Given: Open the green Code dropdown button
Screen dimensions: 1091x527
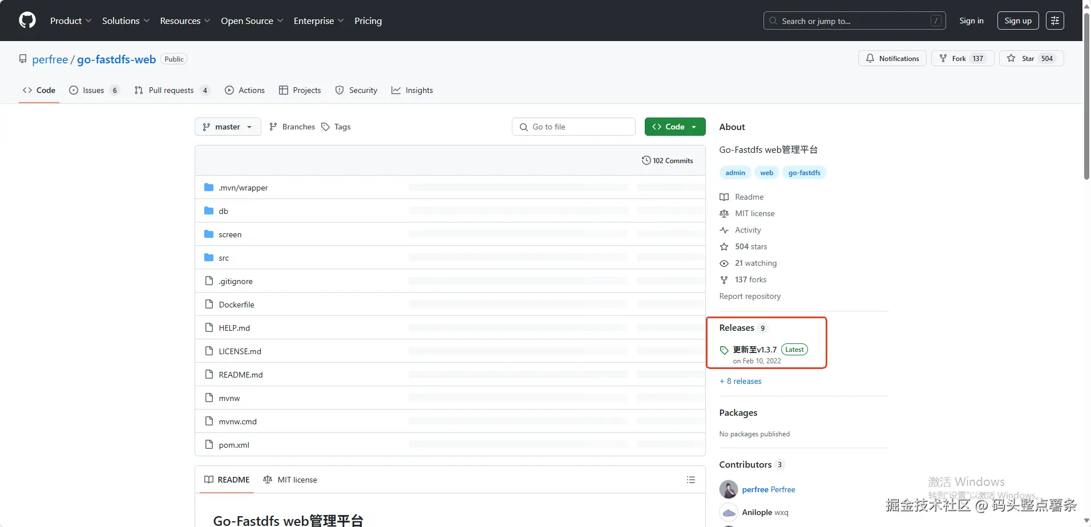Looking at the screenshot, I should [675, 127].
